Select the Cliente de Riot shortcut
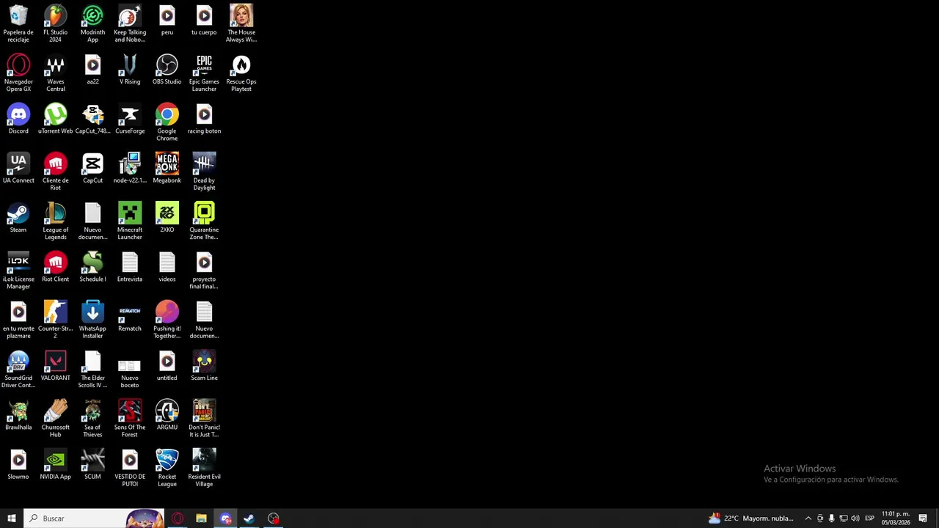 55,171
